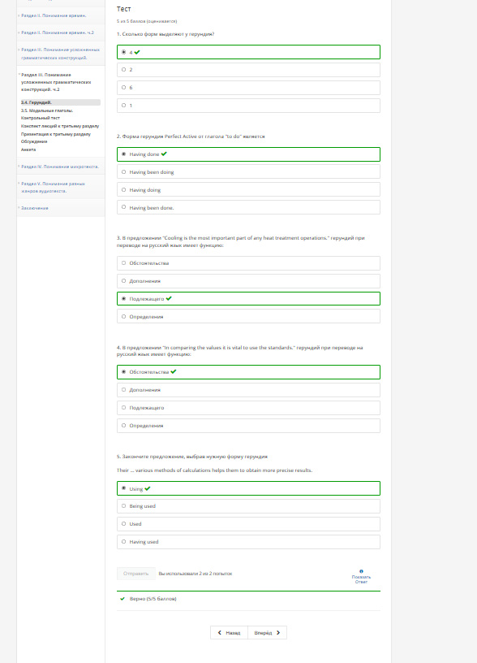
Task: Open 3.5. Модальные глаголы in sidebar
Action: [47, 110]
